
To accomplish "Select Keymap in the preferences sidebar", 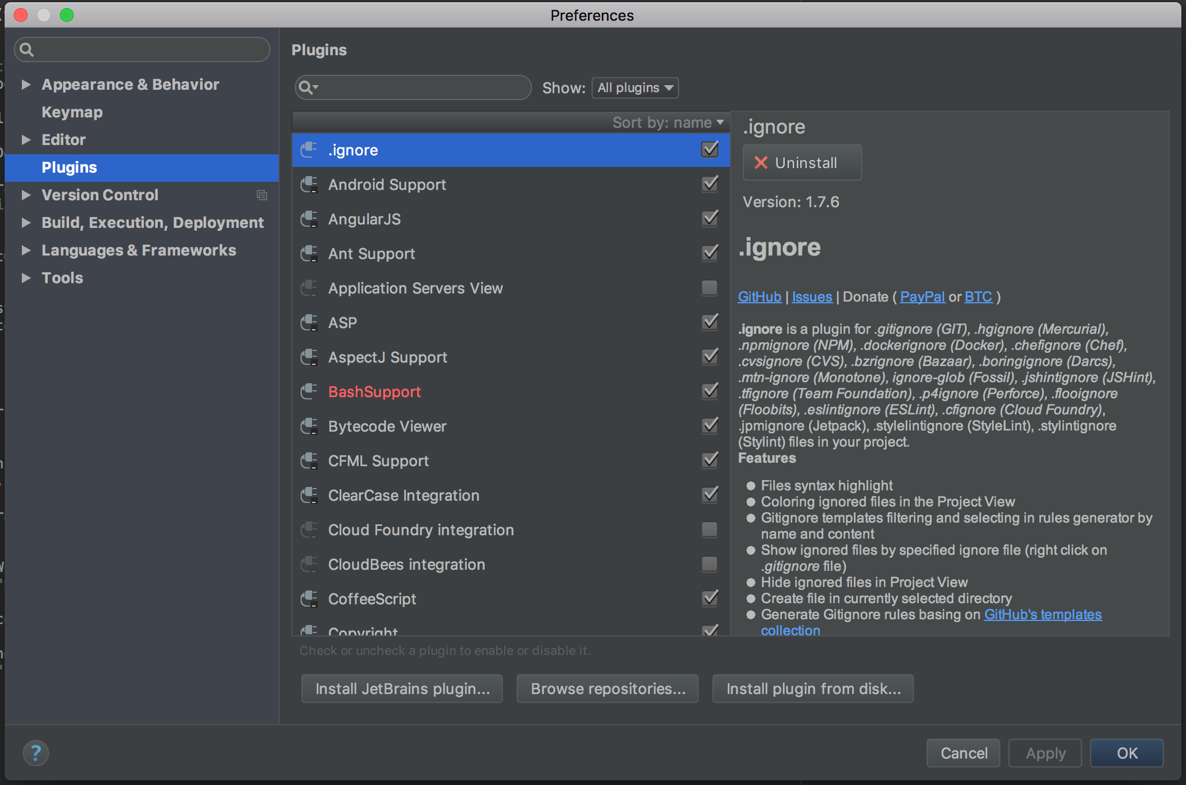I will (72, 112).
